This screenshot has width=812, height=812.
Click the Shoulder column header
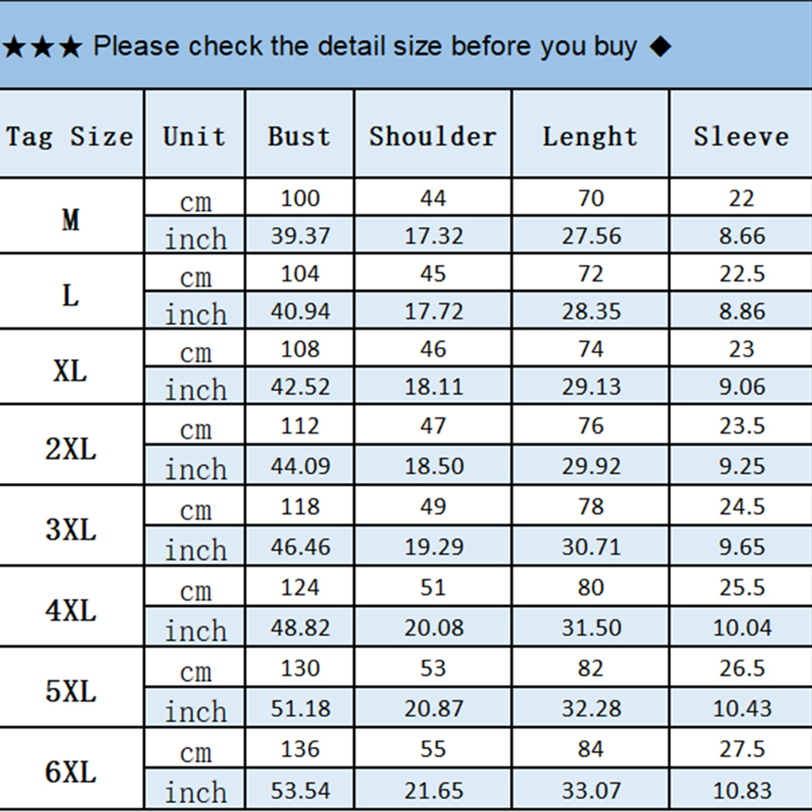point(433,136)
